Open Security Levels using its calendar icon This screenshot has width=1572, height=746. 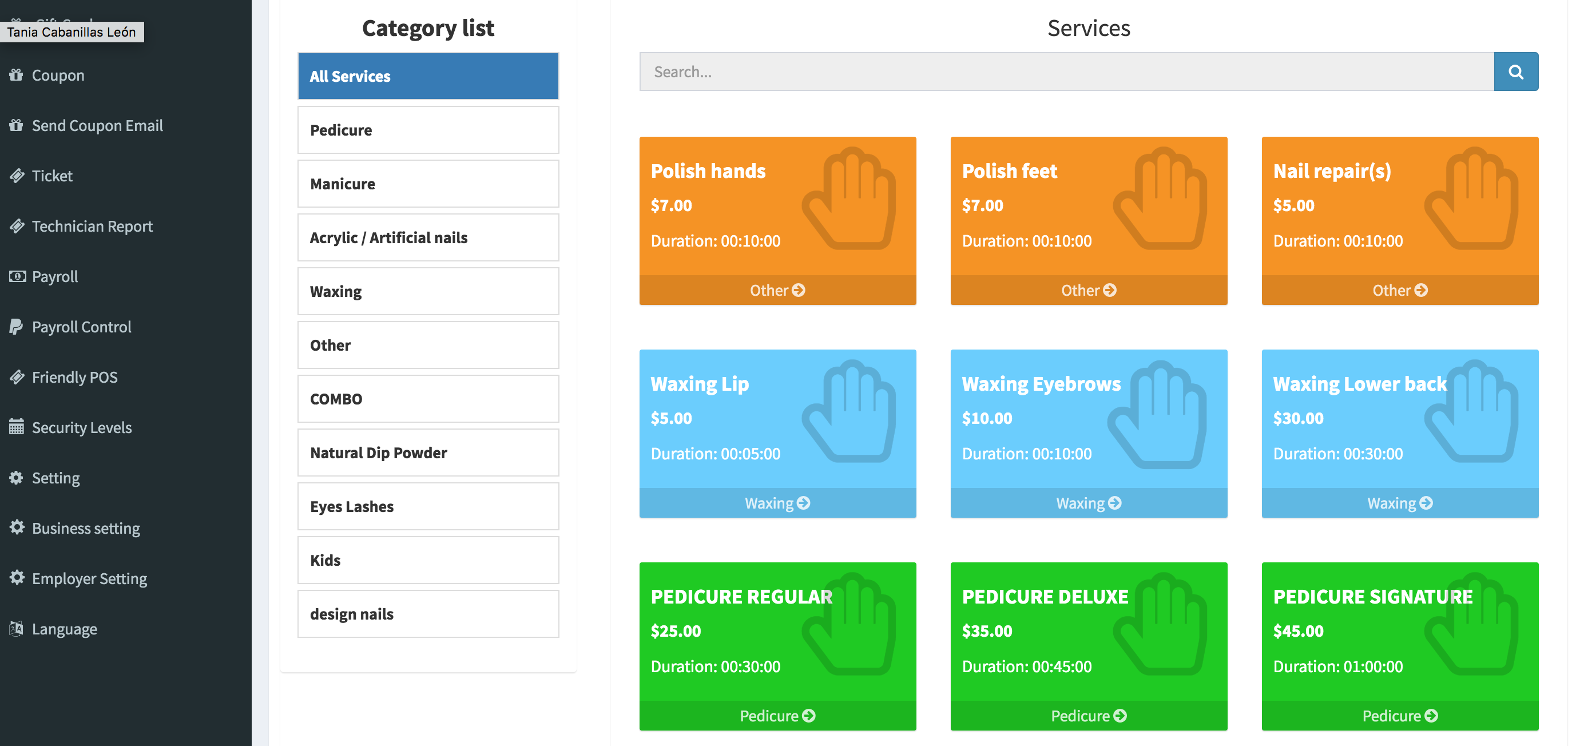click(16, 427)
